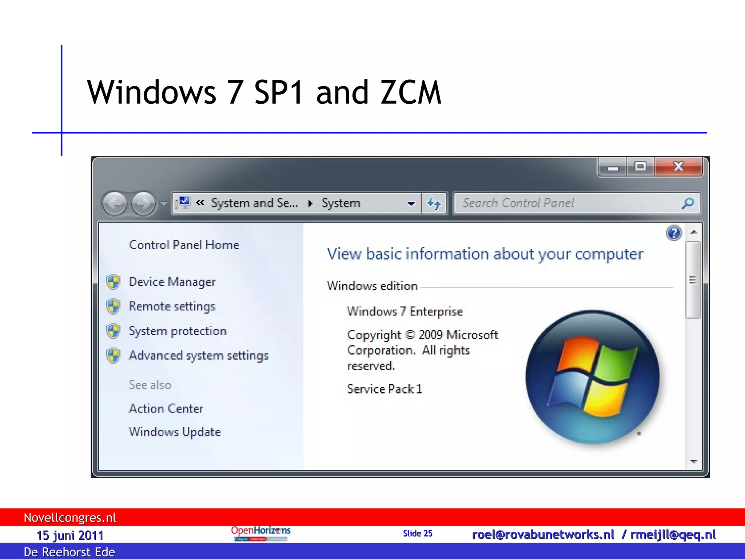Open Action Center link
745x559 pixels.
point(166,409)
